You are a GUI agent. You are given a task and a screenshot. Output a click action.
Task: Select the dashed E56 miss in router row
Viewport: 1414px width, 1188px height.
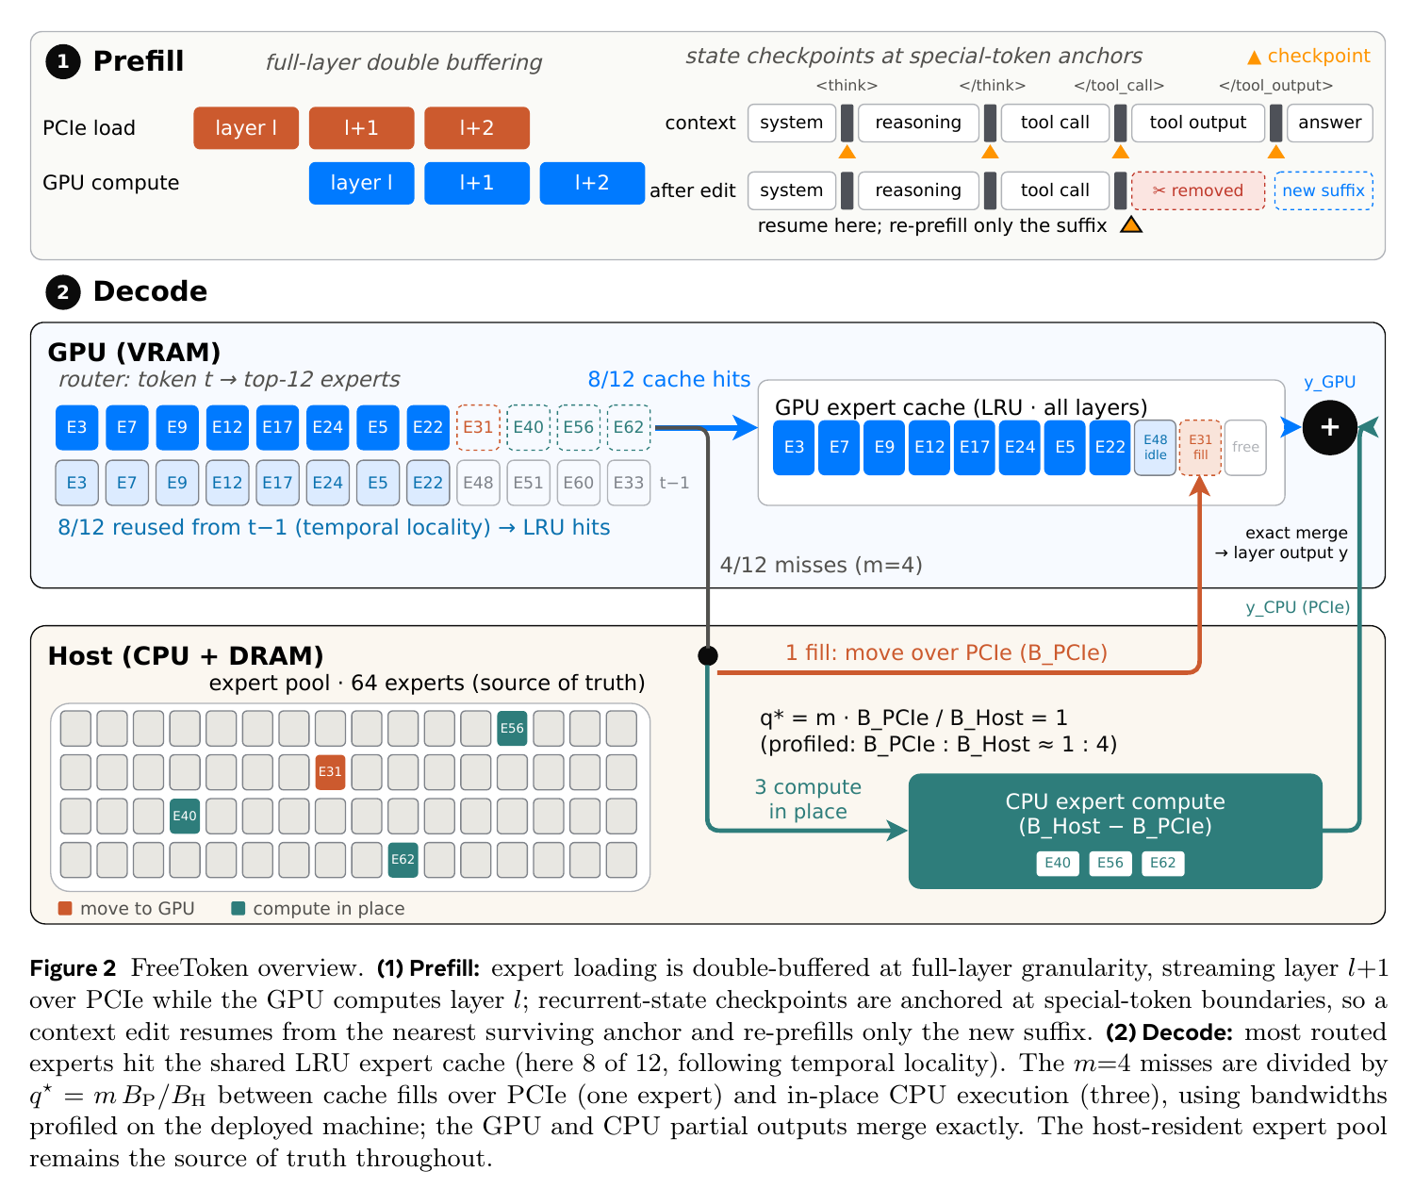pyautogui.click(x=578, y=427)
